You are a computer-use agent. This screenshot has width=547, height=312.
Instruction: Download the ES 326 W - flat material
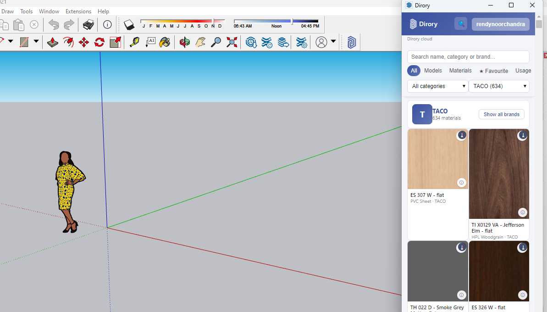[x=522, y=247]
